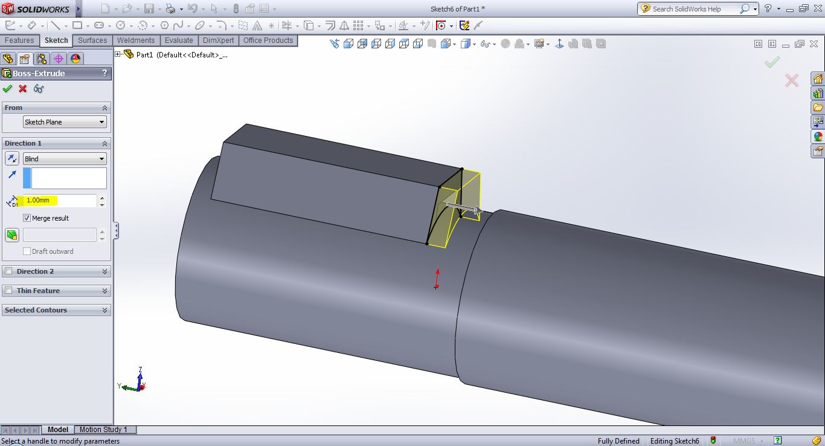The width and height of the screenshot is (825, 446).
Task: Expand the Direction 2 section chevron
Action: point(104,271)
